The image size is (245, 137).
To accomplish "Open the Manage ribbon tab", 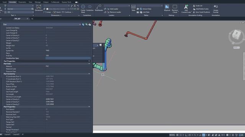I will point(38,2).
